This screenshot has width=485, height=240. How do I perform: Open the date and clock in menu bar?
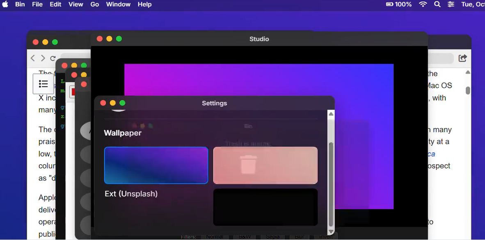point(473,5)
